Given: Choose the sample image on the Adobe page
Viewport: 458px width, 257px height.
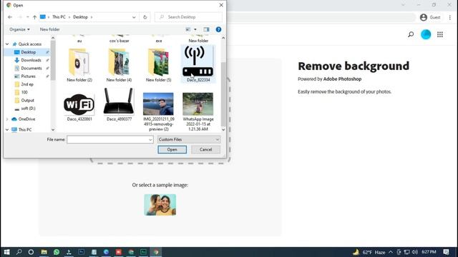Looking at the screenshot, I should pos(160,205).
